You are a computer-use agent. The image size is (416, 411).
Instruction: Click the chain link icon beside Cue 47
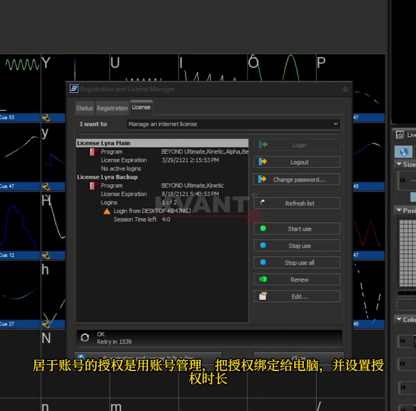point(46,187)
